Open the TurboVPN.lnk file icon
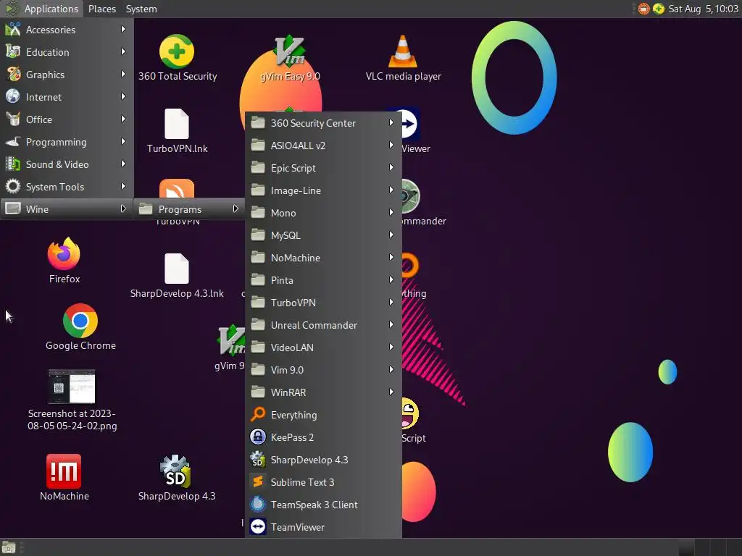This screenshot has width=742, height=556. (177, 124)
